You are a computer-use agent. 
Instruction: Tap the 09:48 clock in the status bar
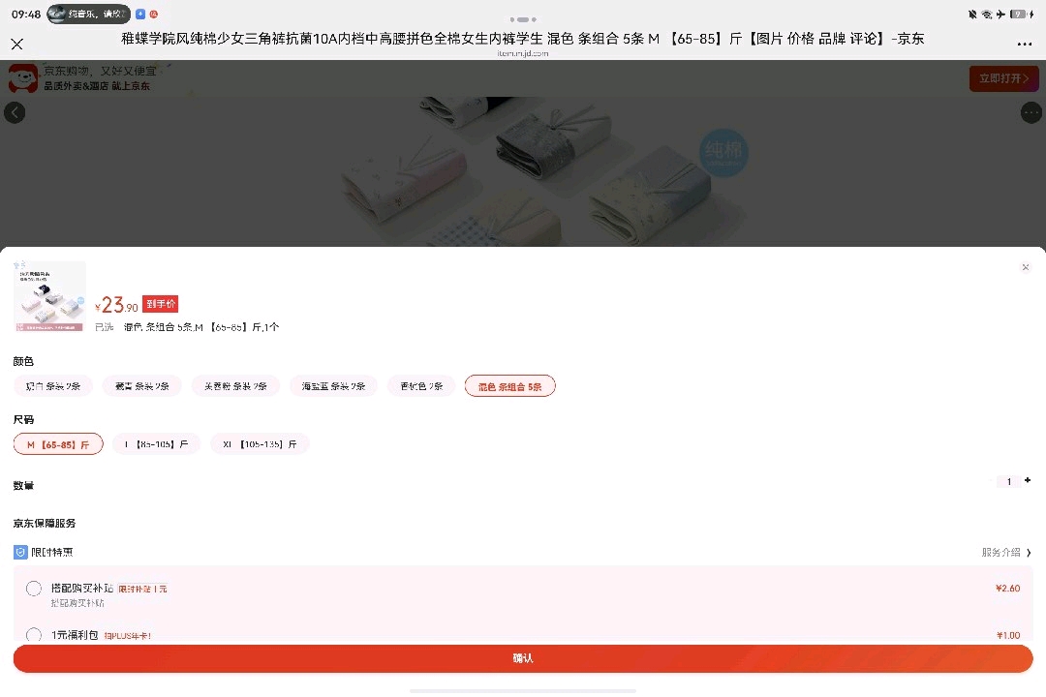point(26,14)
